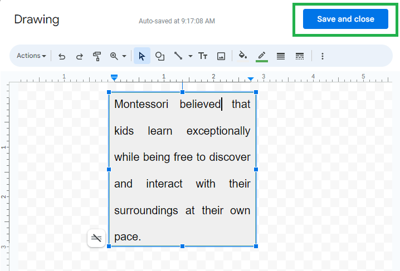Viewport: 400px width, 271px height.
Task: Toggle the text autofit button beside text box
Action: [96, 238]
